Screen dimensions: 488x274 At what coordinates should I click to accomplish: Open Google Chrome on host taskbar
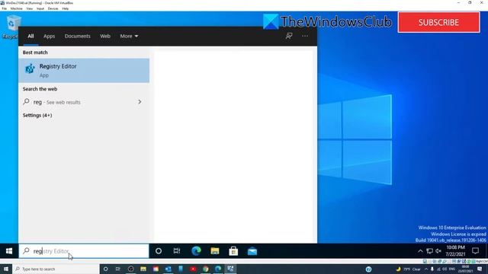205,269
